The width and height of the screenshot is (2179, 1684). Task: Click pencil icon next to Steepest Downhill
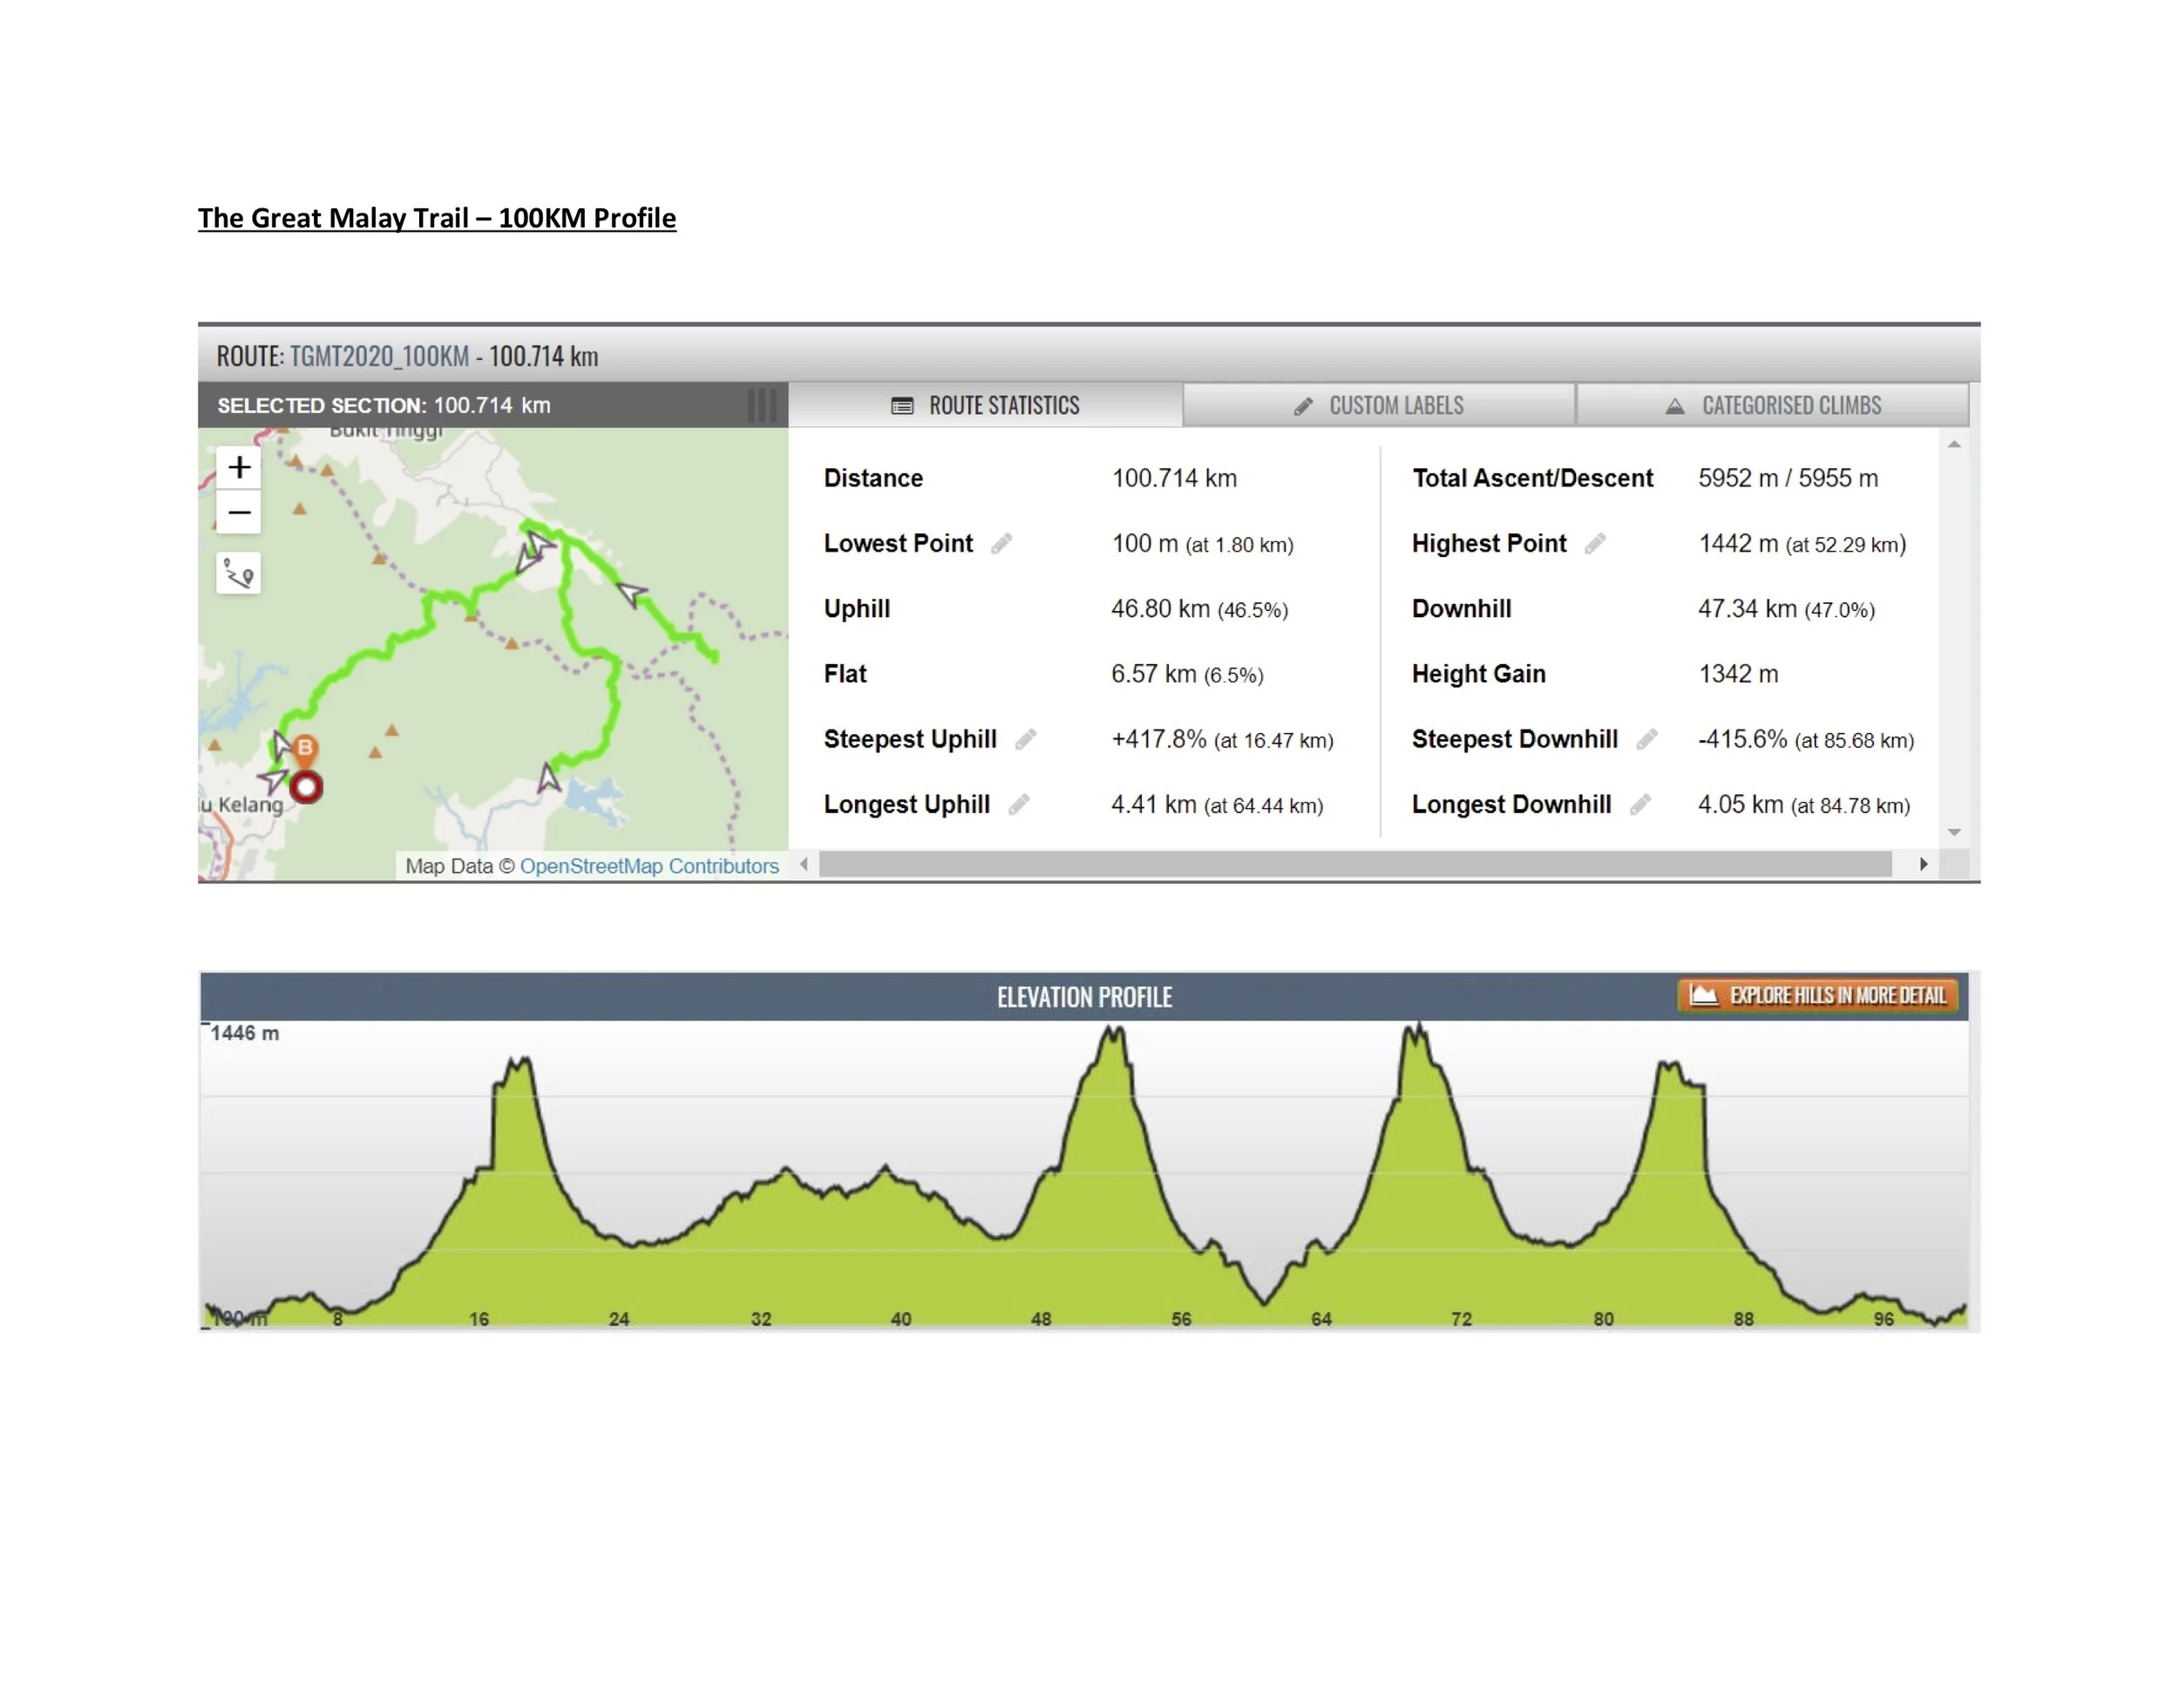point(1646,739)
